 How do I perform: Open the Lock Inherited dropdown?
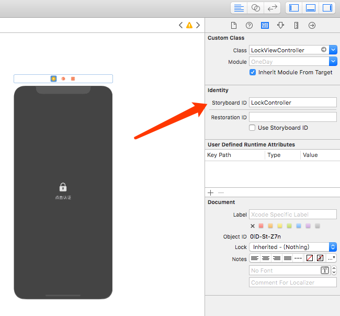click(293, 247)
